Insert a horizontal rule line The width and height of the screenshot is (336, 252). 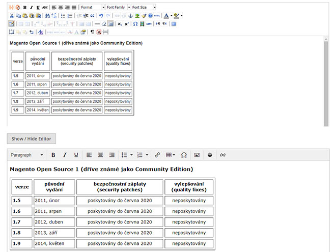coord(97,24)
